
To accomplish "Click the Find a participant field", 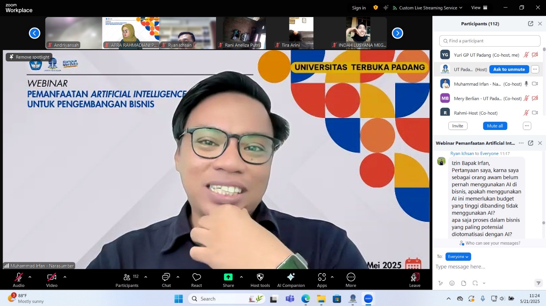I will tap(490, 41).
